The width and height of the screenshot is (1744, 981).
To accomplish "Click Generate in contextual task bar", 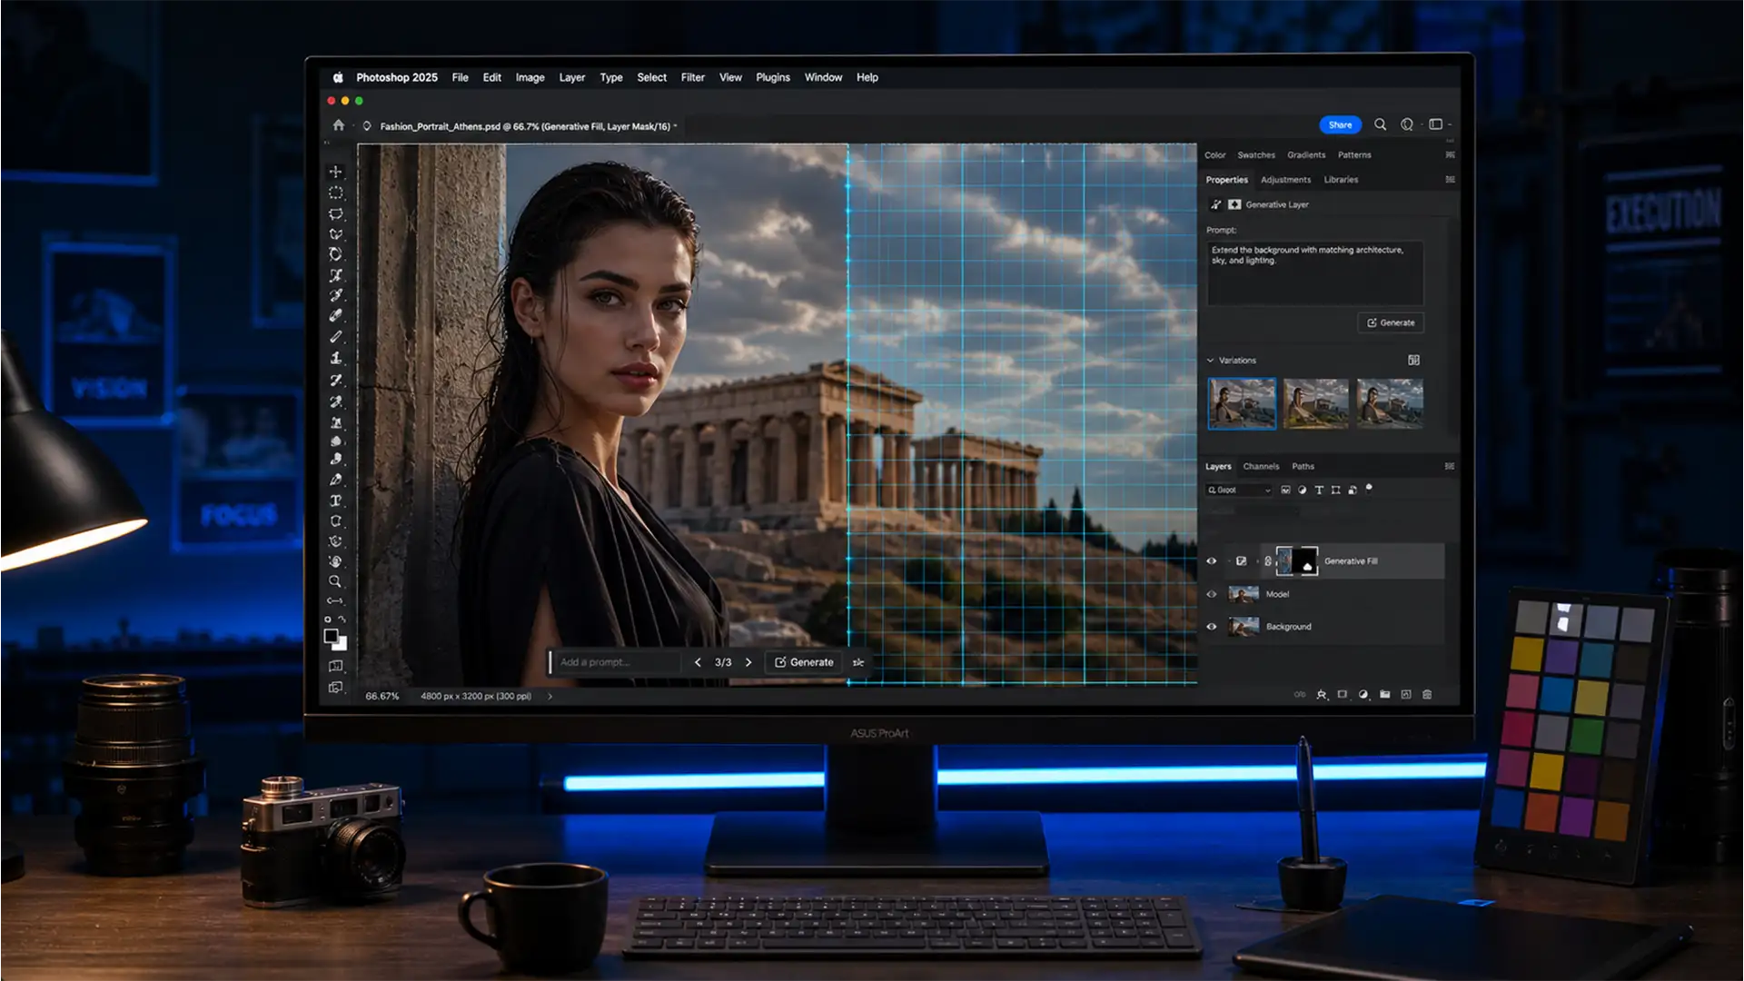I will pos(804,662).
